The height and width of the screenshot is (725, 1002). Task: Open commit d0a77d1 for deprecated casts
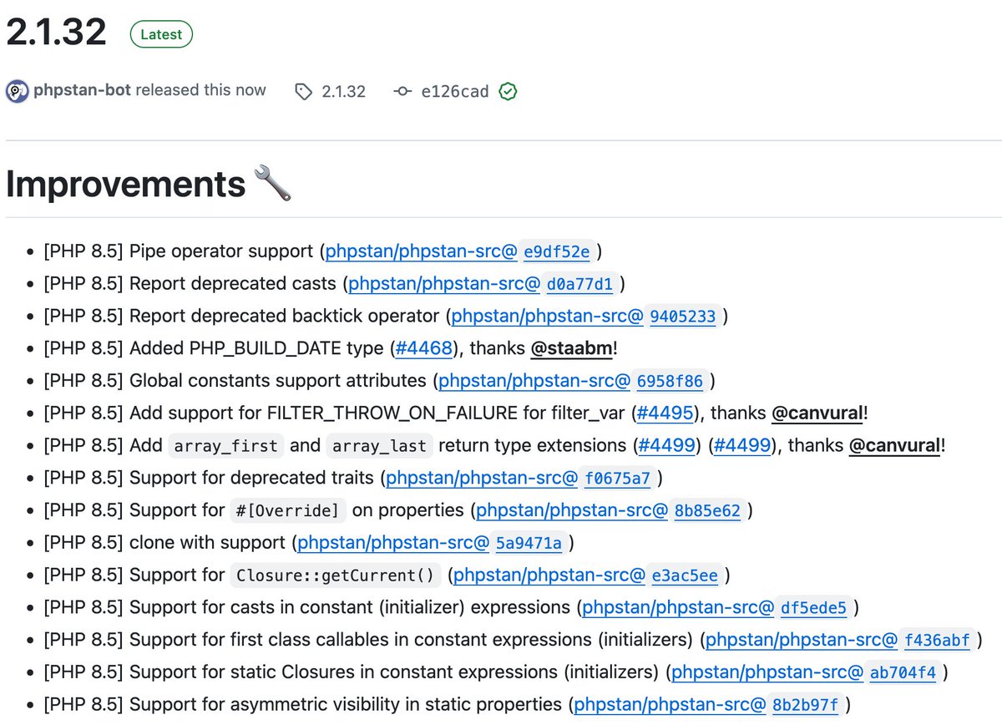[x=579, y=284]
